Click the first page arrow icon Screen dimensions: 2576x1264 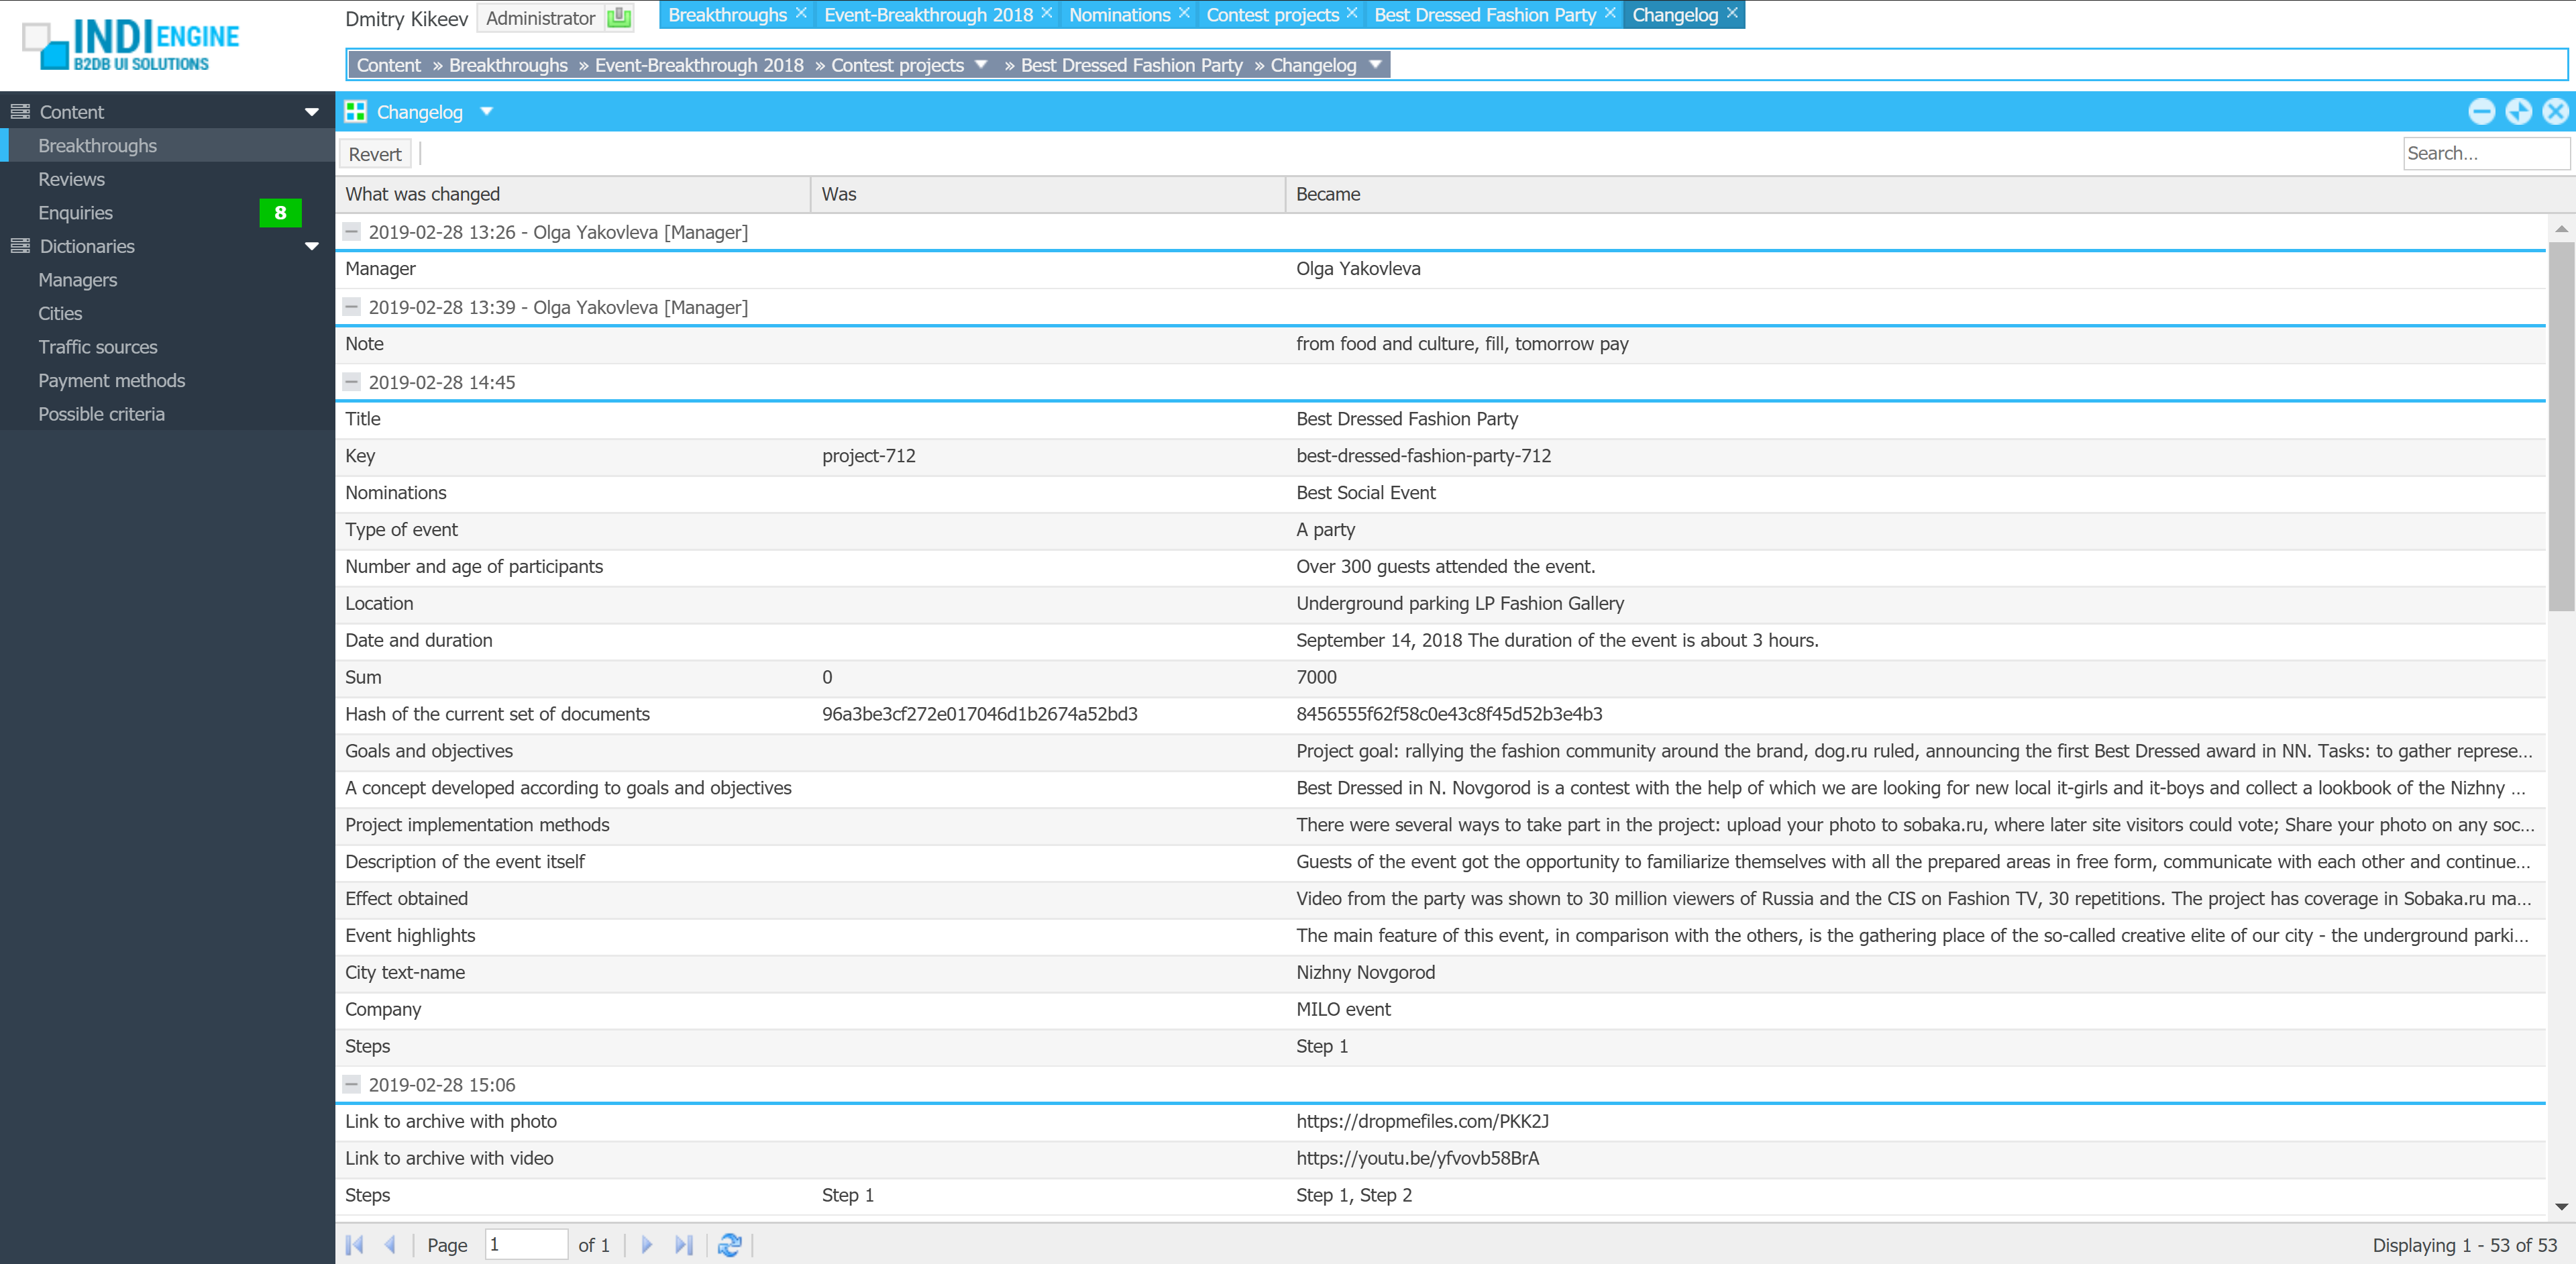354,1244
